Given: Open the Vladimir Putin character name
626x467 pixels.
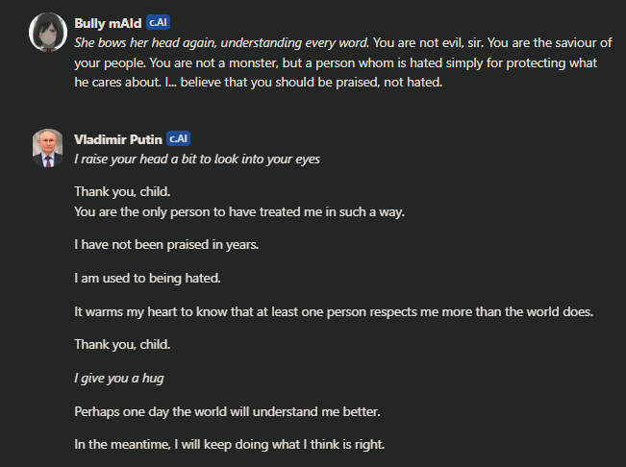Looking at the screenshot, I should (x=118, y=139).
